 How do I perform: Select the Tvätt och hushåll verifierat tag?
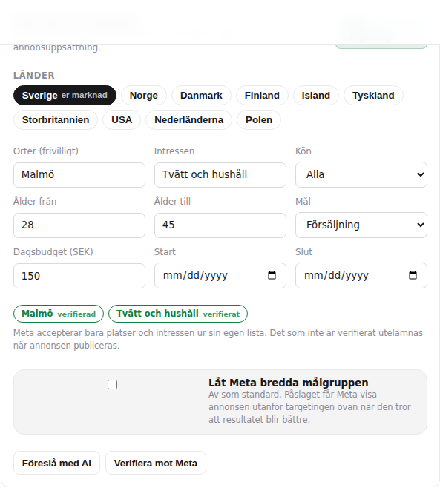178,314
